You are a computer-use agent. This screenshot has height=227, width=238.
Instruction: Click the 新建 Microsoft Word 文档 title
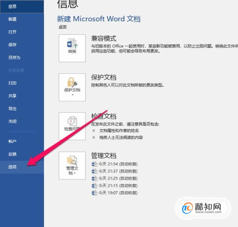(x=99, y=19)
